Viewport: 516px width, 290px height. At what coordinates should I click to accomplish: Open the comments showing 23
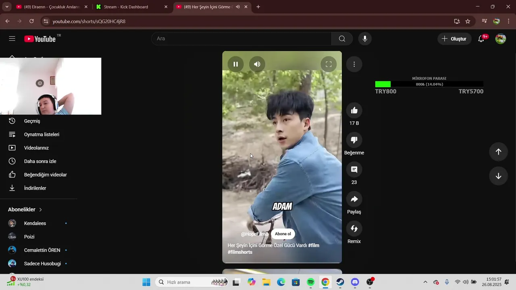(x=354, y=170)
